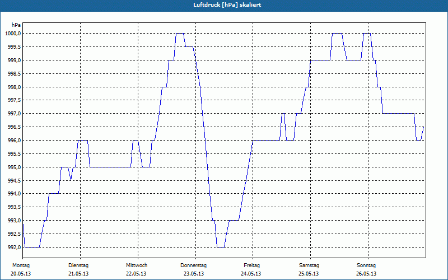Click the date 24.05.13

tap(251, 274)
